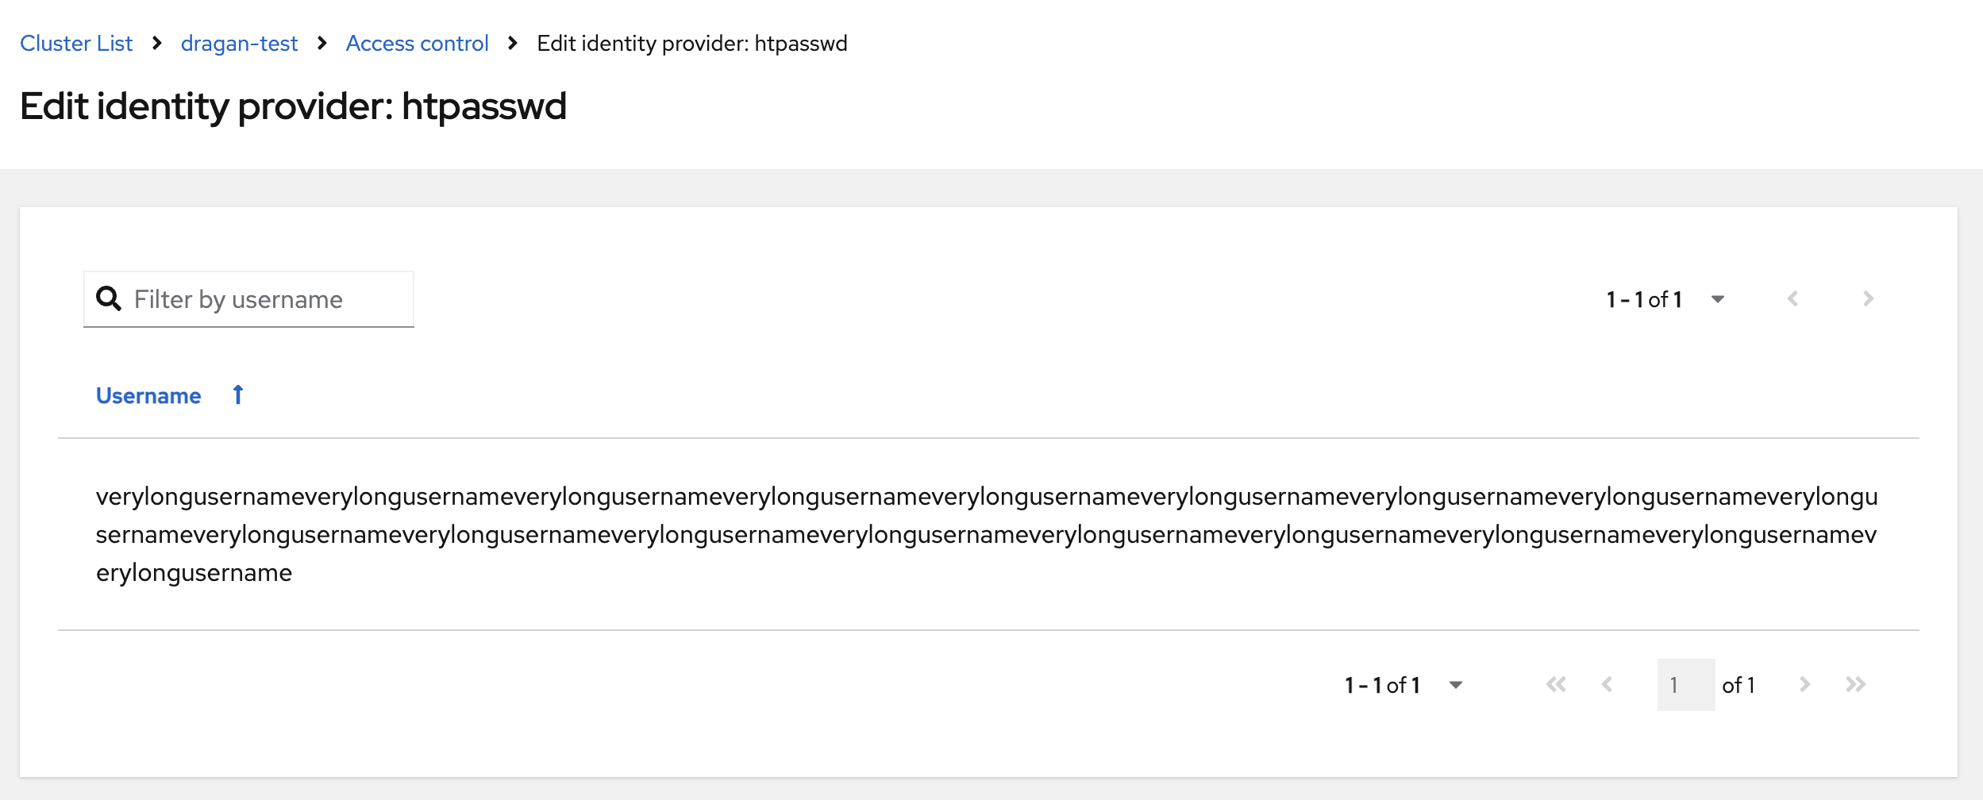Click the 'Edit identity provider: htpasswd' page heading
Image resolution: width=1983 pixels, height=800 pixels.
(293, 106)
